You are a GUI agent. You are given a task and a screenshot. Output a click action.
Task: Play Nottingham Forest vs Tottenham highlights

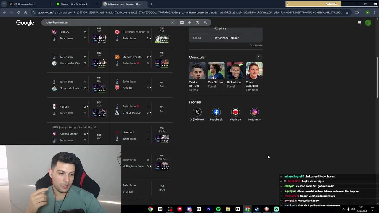coord(162,166)
